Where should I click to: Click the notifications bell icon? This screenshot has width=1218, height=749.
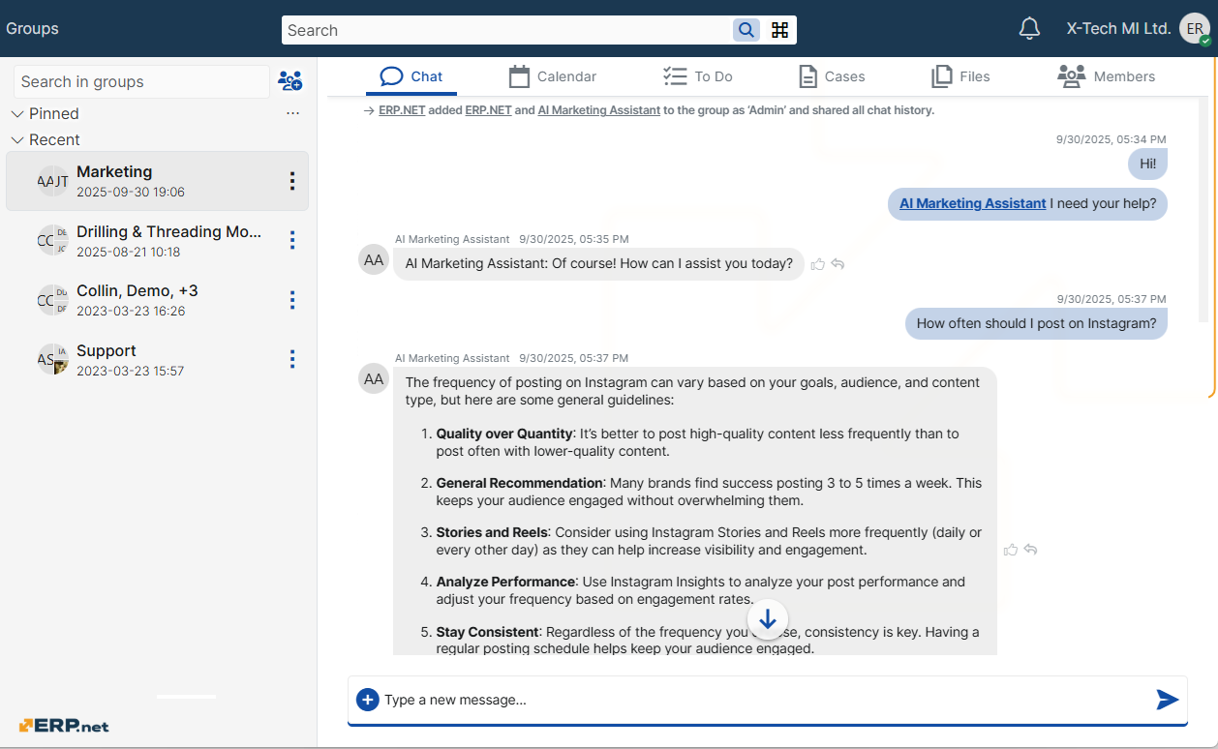pyautogui.click(x=1029, y=29)
